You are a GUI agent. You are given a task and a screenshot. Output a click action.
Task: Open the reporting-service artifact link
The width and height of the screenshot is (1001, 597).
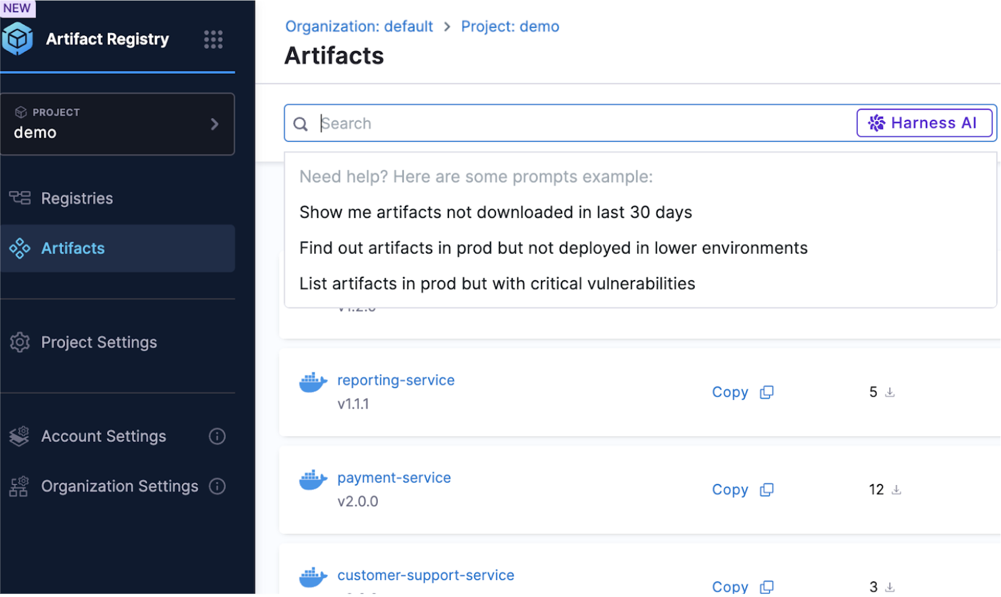(396, 380)
